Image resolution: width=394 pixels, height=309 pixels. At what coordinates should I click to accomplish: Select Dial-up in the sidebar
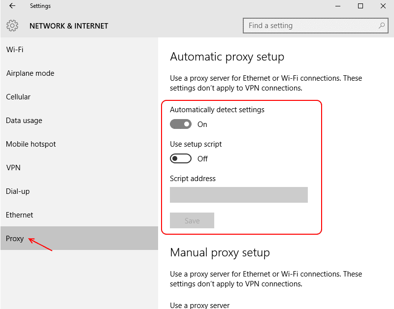coord(18,191)
